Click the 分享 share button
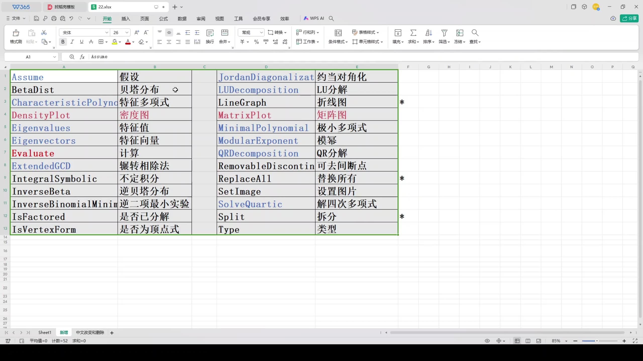 click(x=629, y=18)
